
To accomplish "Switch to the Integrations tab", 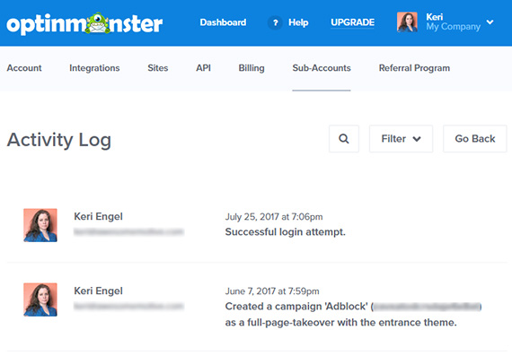I will click(x=94, y=68).
